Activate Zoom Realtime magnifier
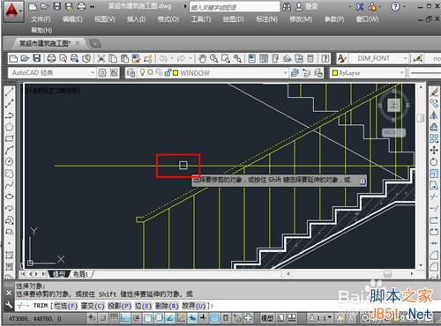 coord(213,58)
